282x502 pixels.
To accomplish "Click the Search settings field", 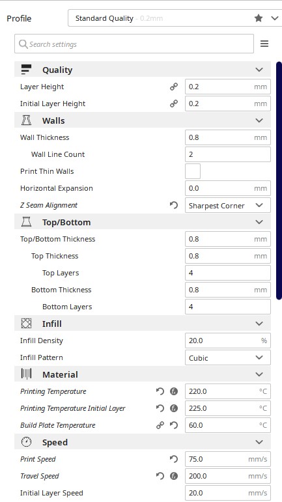I will 134,44.
